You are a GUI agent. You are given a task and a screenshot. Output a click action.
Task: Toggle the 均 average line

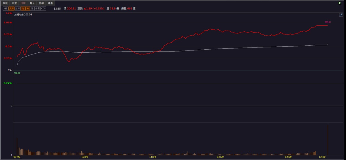23,9
